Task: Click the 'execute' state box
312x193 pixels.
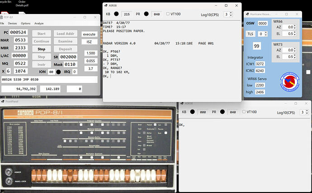Action: pos(90,34)
